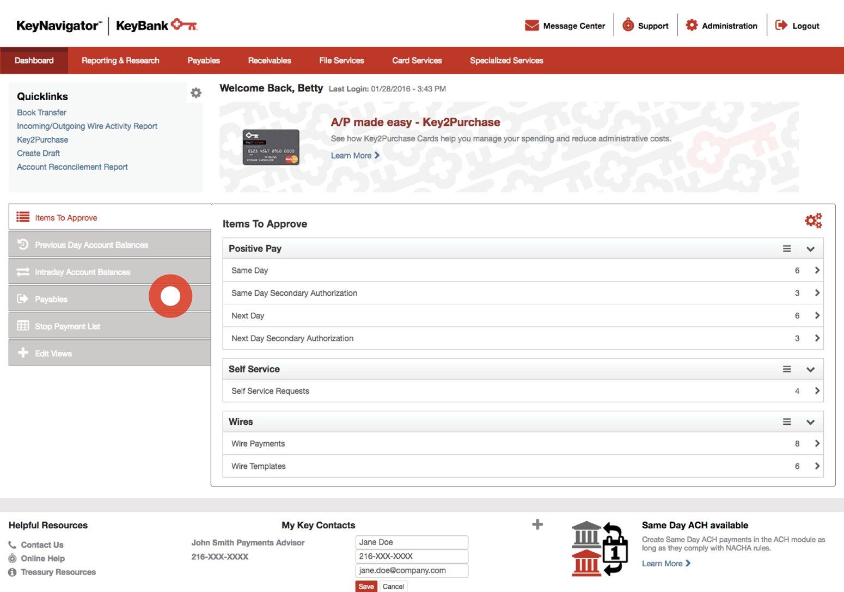Select Edit Views tab
844x592 pixels.
pos(110,353)
